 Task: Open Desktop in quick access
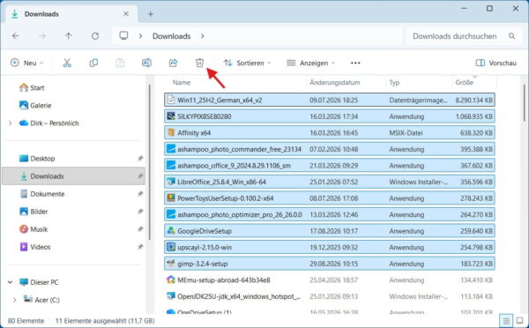(37, 158)
